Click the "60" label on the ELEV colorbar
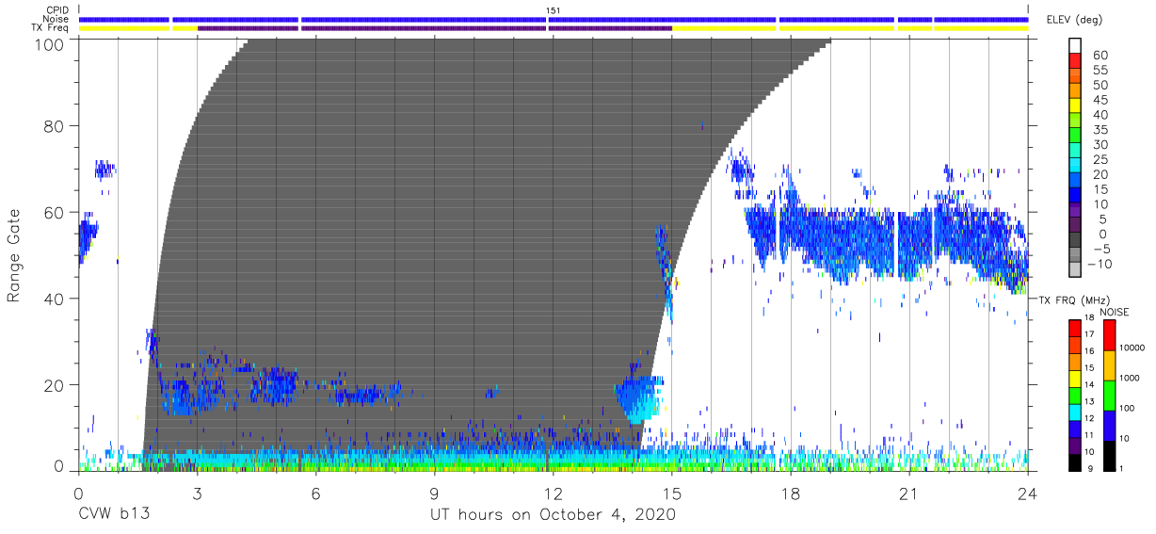 point(1100,56)
